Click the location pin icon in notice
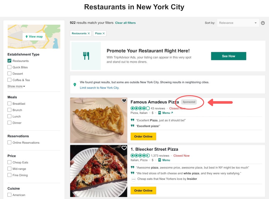Viewport: 269px width, 199px height. point(75,85)
